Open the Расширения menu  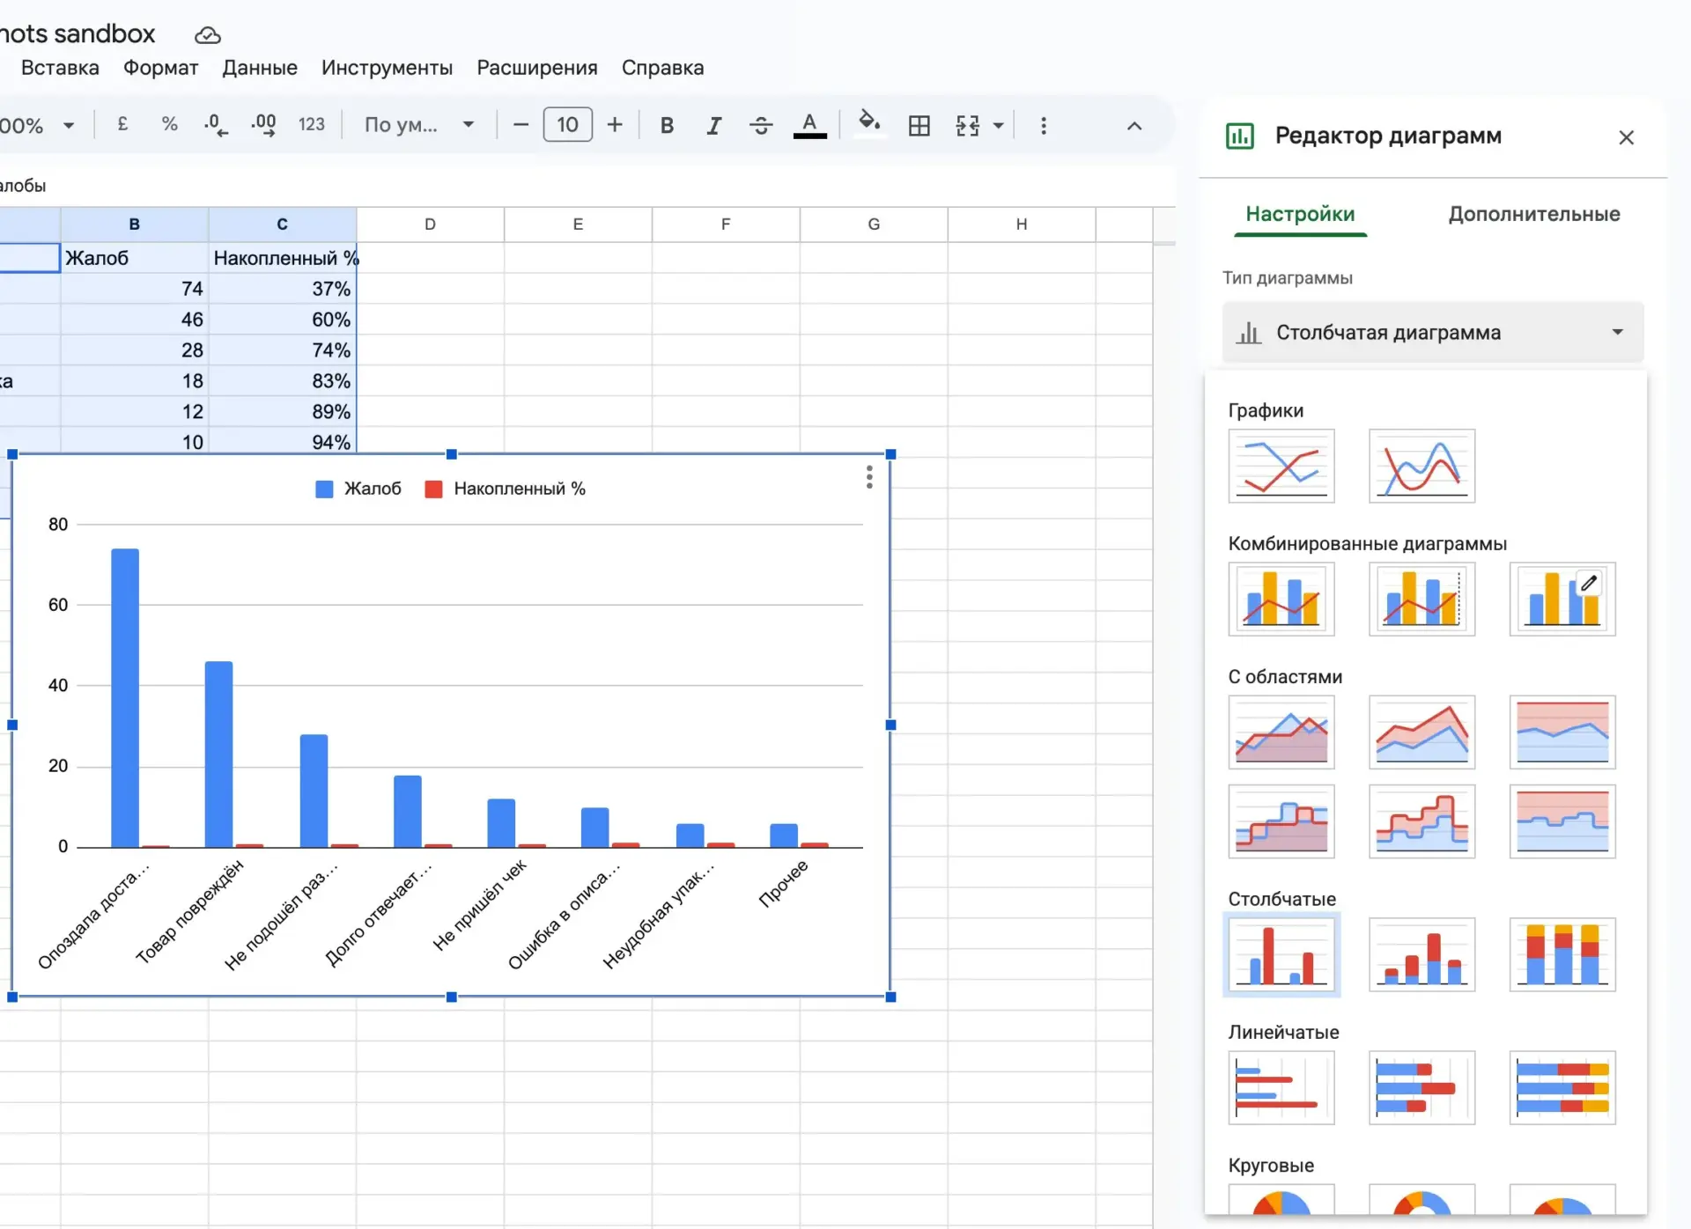coord(537,68)
